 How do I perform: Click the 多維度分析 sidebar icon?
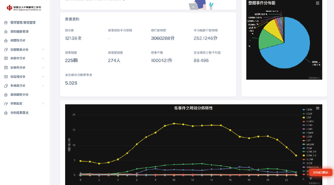[6, 86]
